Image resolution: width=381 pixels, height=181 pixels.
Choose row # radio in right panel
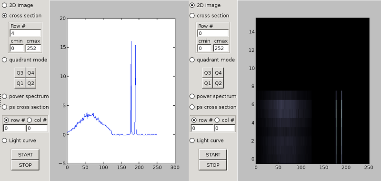(194, 120)
